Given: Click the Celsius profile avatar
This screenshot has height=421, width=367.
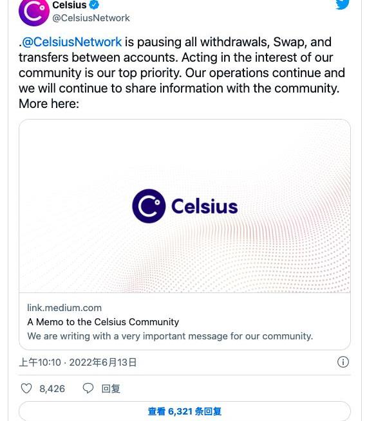Looking at the screenshot, I should (34, 12).
